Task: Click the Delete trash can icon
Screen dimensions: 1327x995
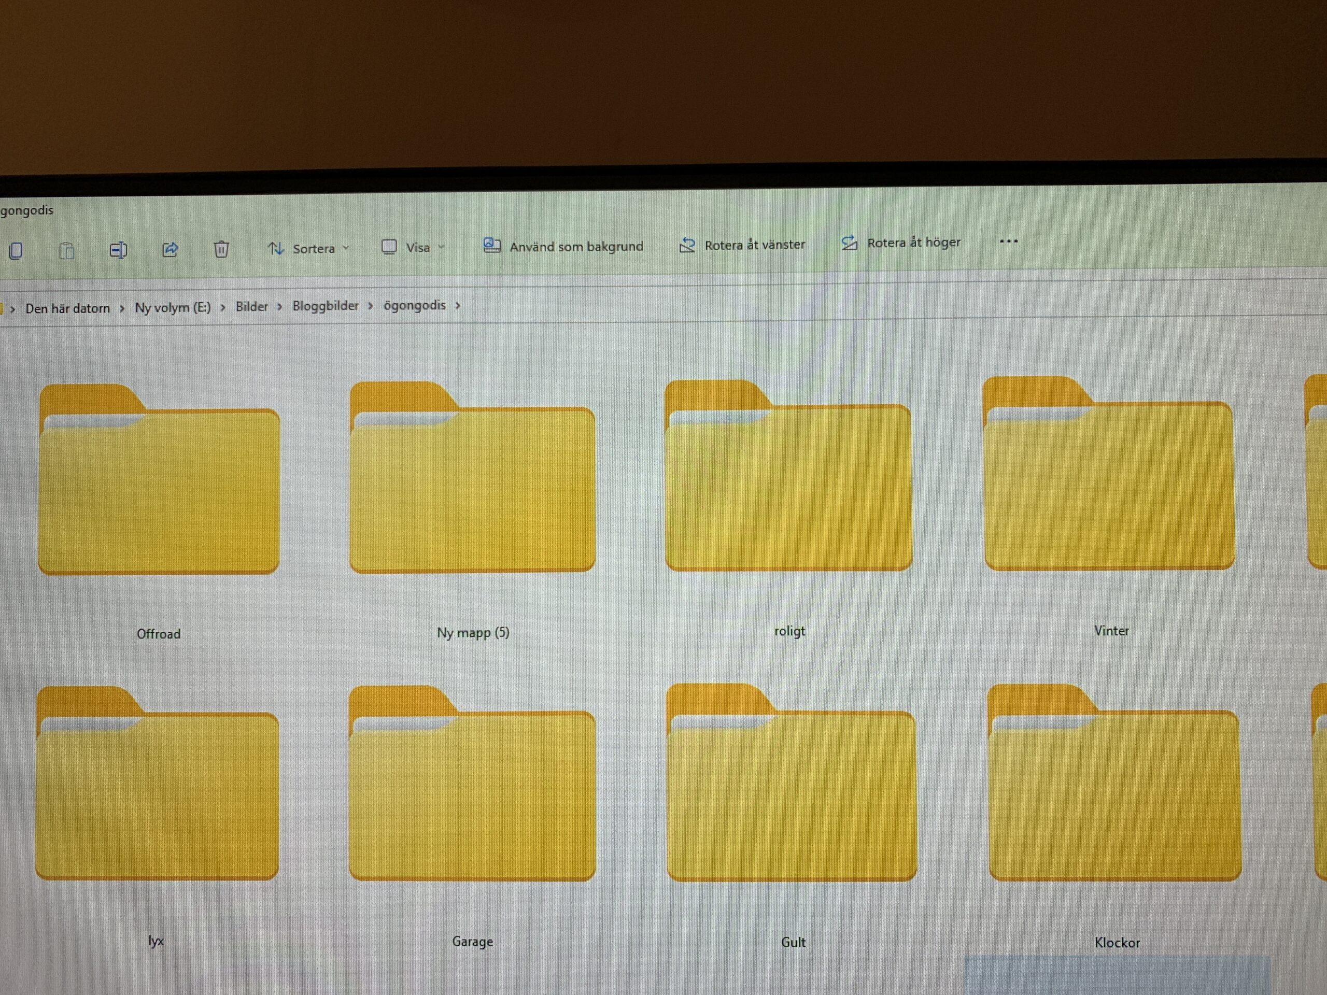Action: (x=221, y=248)
